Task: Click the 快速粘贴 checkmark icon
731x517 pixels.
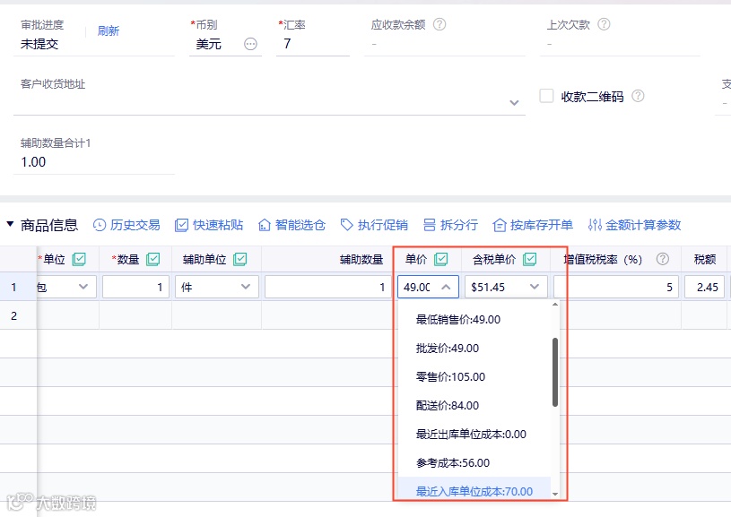Action: tap(181, 226)
